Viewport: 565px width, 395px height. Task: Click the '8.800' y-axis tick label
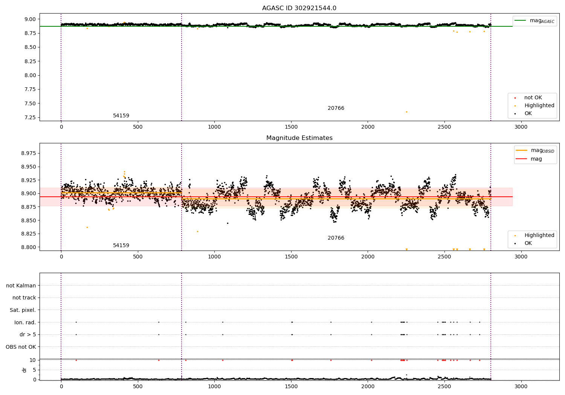pyautogui.click(x=29, y=247)
